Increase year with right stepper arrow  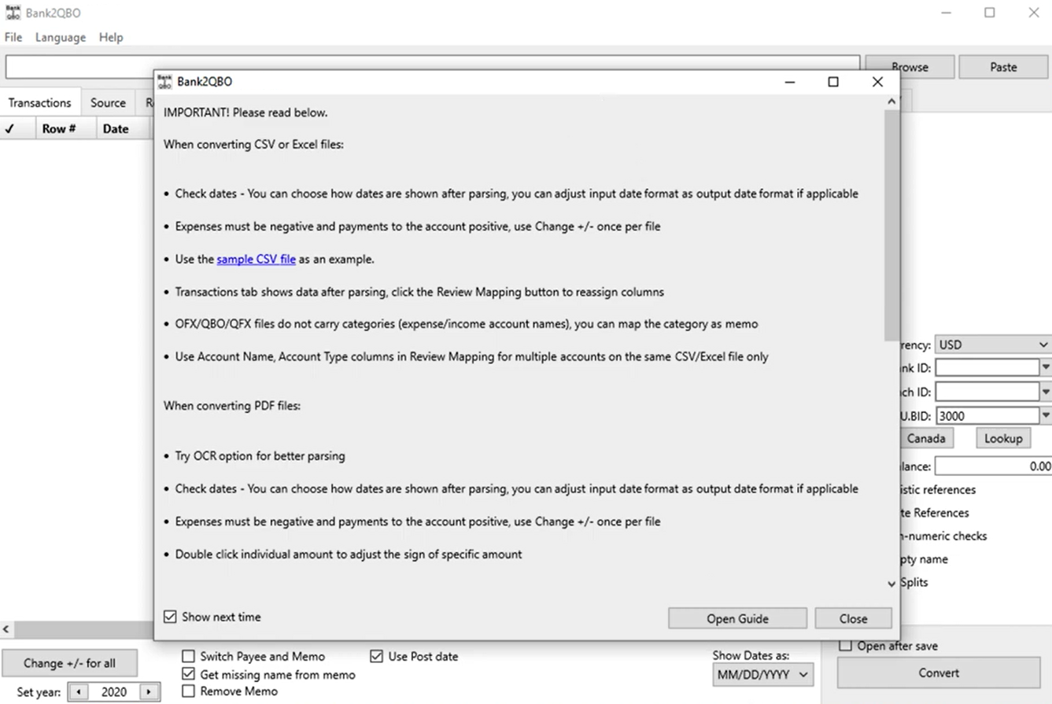click(149, 692)
